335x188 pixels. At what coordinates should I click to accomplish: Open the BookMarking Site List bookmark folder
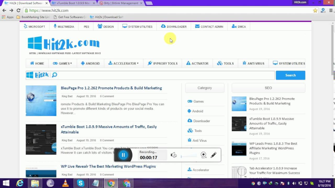[33, 17]
